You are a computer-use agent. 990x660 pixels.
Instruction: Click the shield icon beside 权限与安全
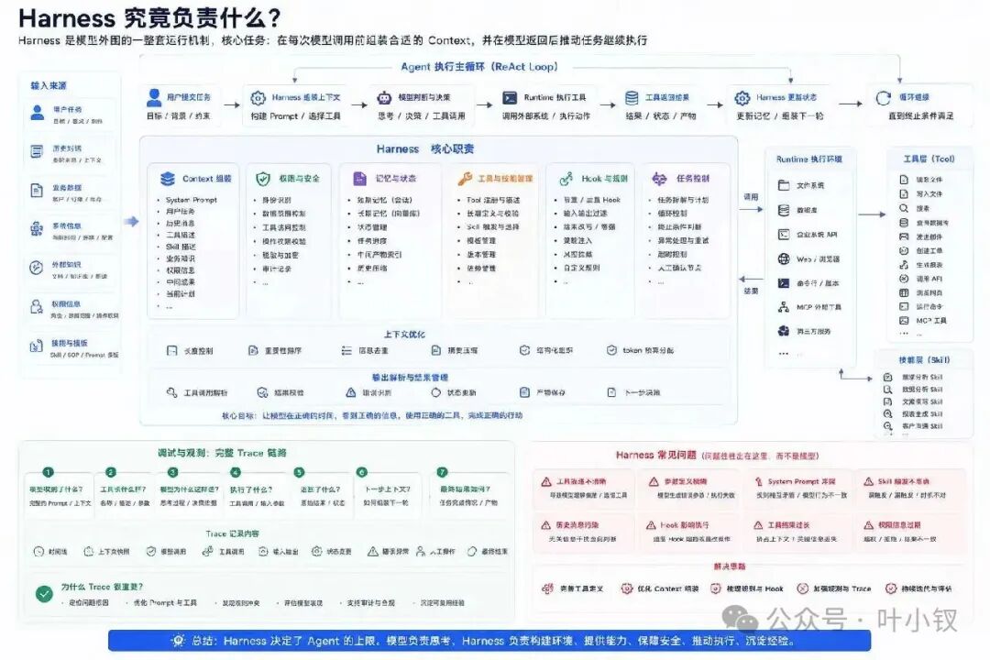(263, 179)
